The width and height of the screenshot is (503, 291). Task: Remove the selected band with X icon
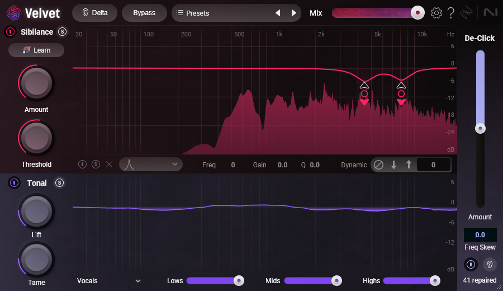pos(110,165)
